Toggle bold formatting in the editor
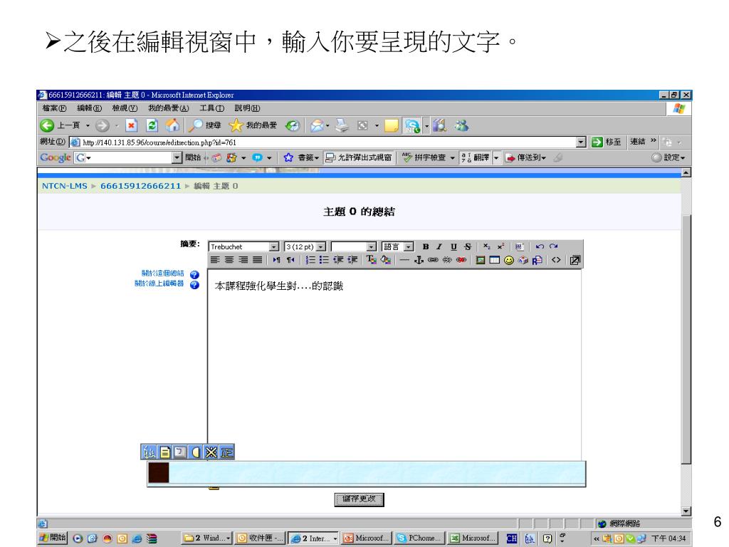Image resolution: width=729 pixels, height=547 pixels. point(426,246)
